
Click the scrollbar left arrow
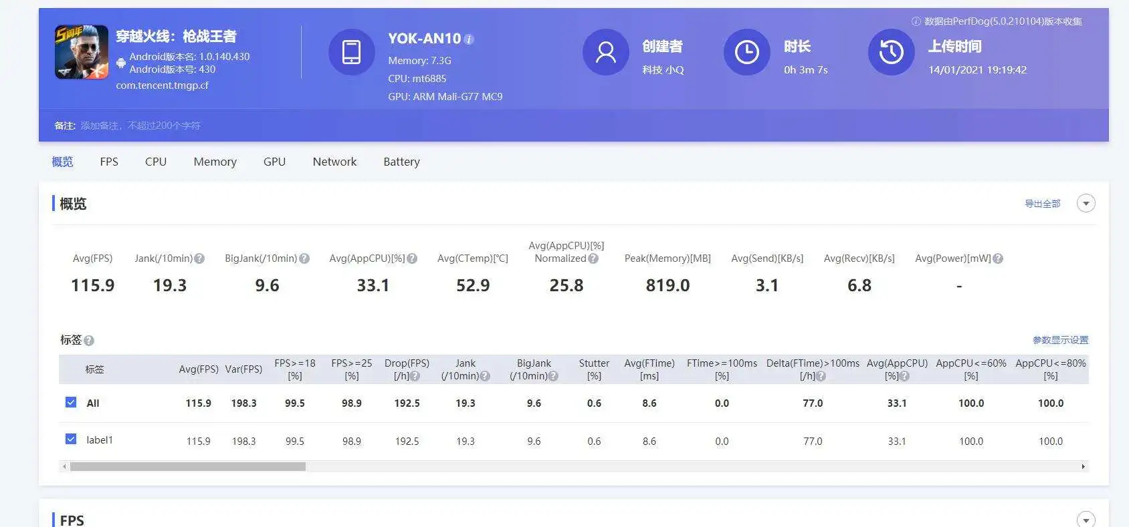click(x=64, y=466)
